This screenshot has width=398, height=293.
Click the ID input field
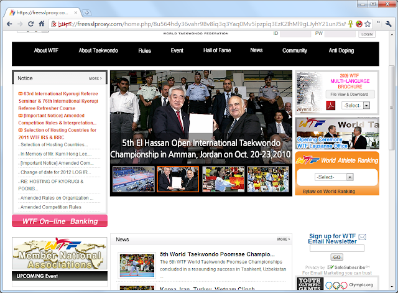click(x=295, y=34)
